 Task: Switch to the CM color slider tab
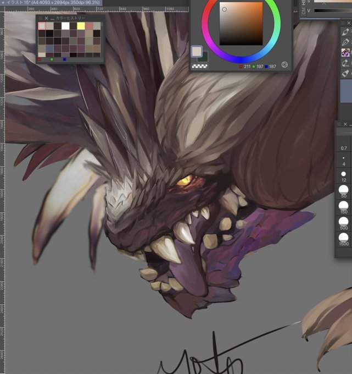coord(303,11)
